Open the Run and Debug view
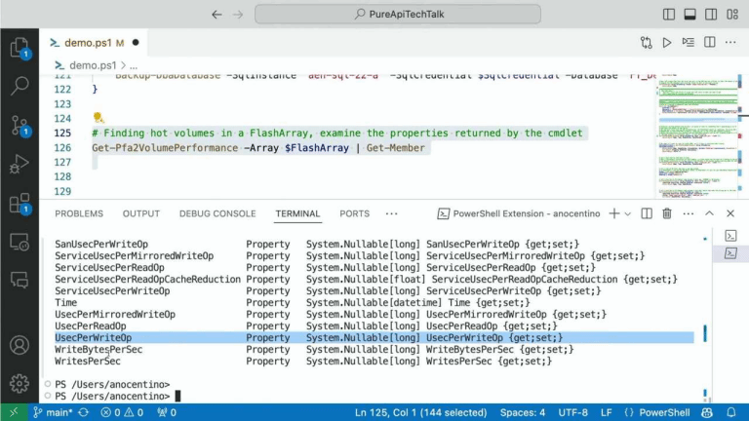This screenshot has width=749, height=421. click(20, 166)
